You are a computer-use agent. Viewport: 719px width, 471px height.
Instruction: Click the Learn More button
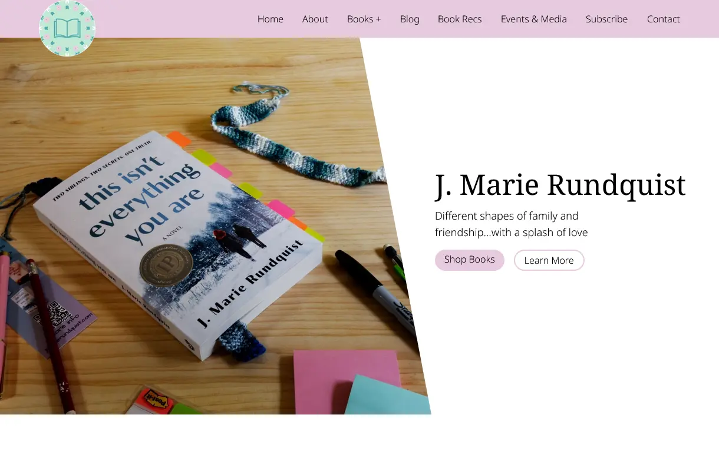pyautogui.click(x=549, y=260)
